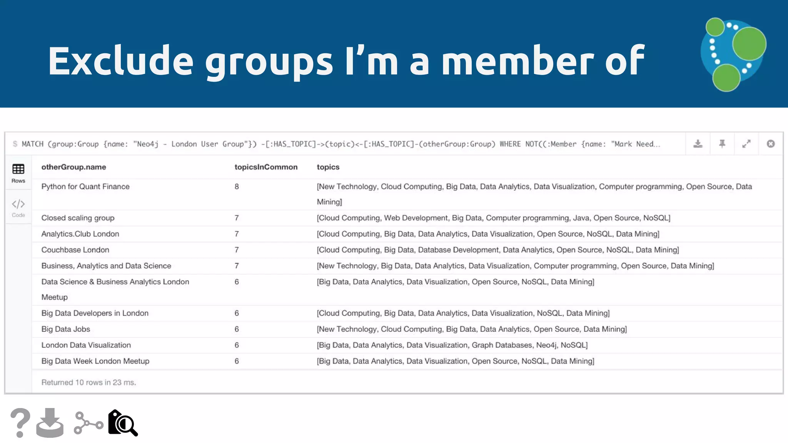
Task: Click the import download-to-disk icon
Action: pos(50,423)
